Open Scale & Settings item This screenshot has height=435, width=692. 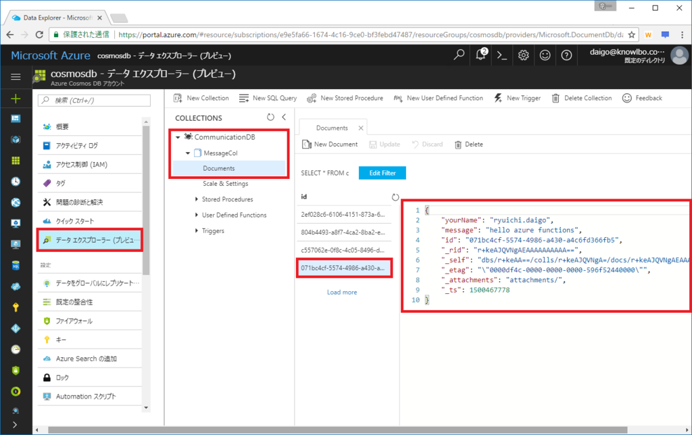tap(225, 184)
